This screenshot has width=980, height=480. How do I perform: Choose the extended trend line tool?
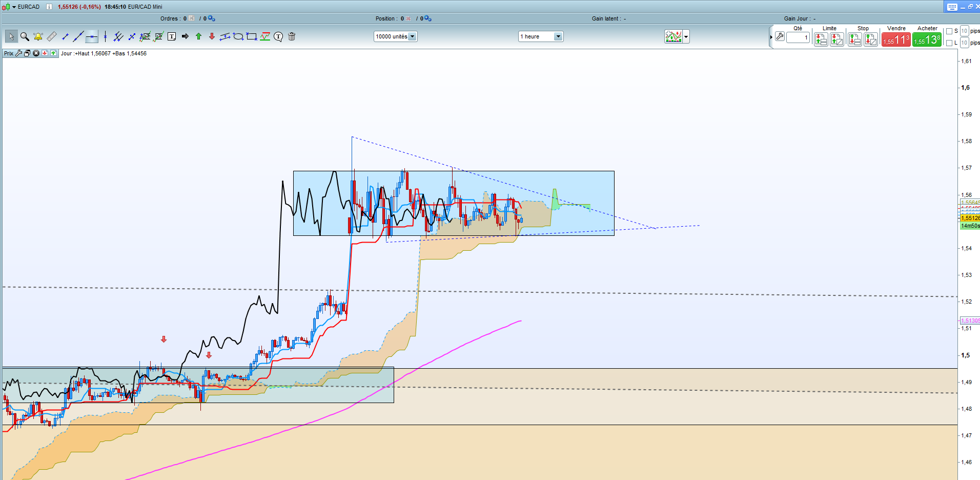[78, 36]
